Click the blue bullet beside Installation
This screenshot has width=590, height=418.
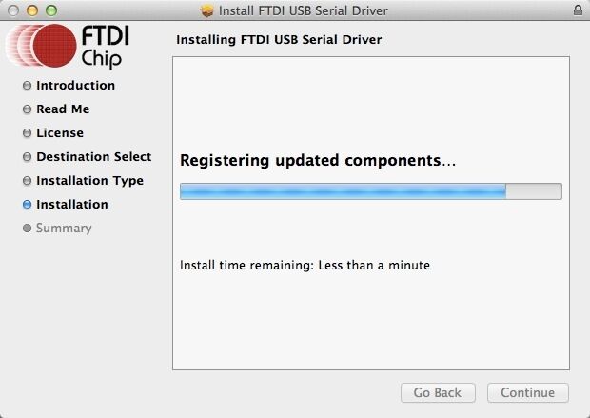pos(28,205)
